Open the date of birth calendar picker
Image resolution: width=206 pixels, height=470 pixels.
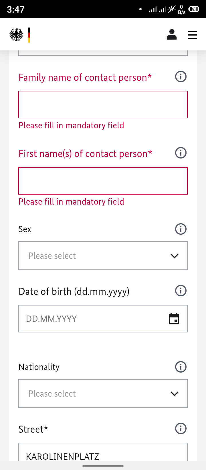tap(174, 319)
